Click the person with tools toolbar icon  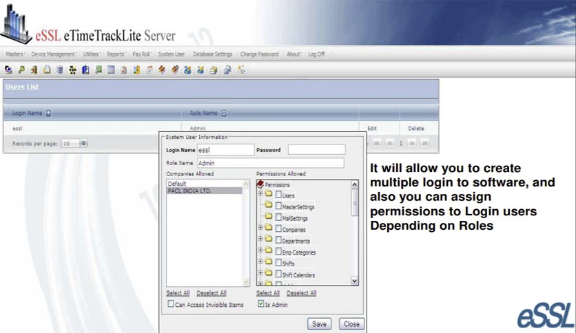[x=241, y=69]
